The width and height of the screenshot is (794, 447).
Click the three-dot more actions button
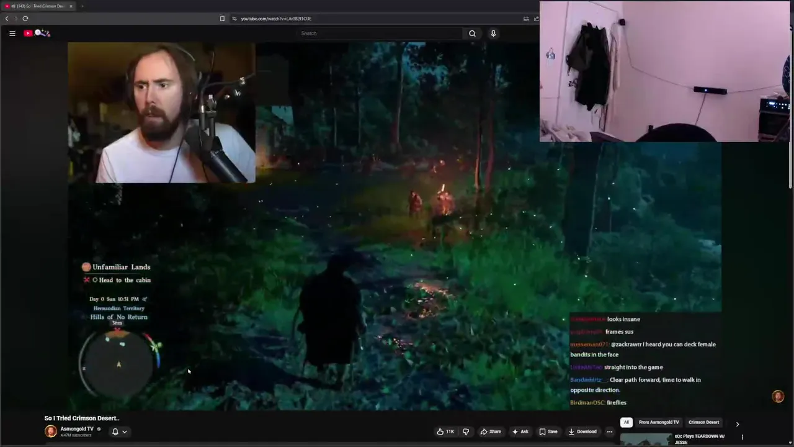click(x=610, y=431)
